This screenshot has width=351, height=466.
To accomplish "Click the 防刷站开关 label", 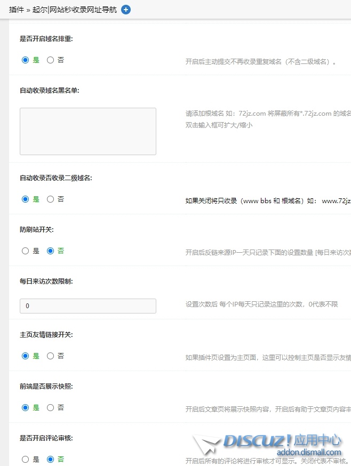I will pos(37,229).
